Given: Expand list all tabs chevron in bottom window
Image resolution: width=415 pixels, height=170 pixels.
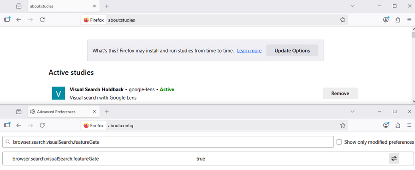Looking at the screenshot, I should (352, 111).
